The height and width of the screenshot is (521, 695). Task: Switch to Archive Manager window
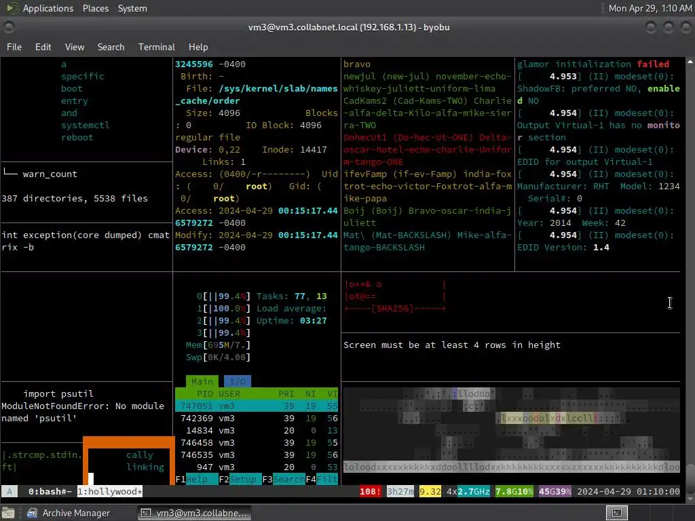(x=69, y=513)
